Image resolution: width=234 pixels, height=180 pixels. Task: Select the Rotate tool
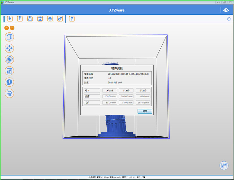pyautogui.click(x=9, y=59)
